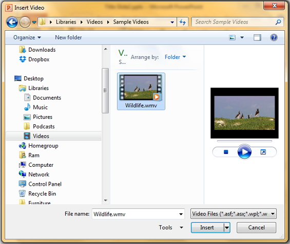Open the recent locations dropdown arrow
This screenshot has height=244, width=290.
[34, 23]
